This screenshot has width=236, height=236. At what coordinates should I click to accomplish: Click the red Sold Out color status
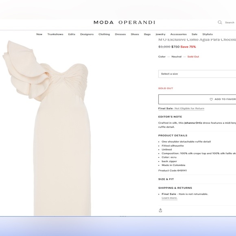193,57
